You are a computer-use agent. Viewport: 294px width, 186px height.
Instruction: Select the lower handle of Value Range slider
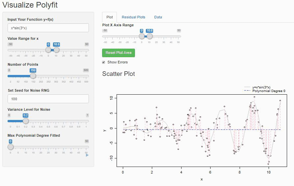tap(48, 50)
